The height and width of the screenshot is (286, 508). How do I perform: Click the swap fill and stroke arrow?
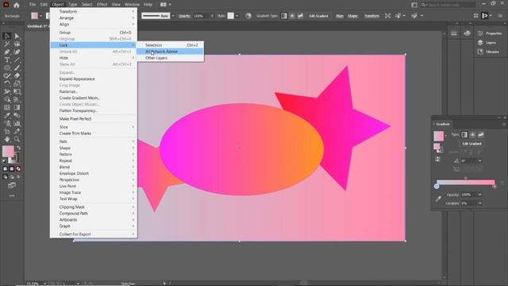click(x=18, y=148)
